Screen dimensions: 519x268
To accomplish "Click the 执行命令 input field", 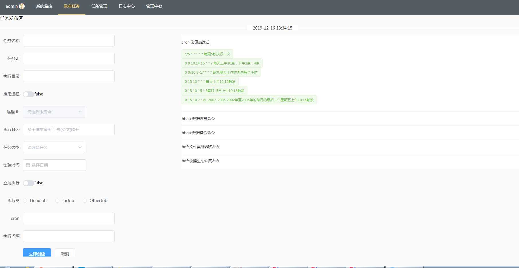I will 69,130.
